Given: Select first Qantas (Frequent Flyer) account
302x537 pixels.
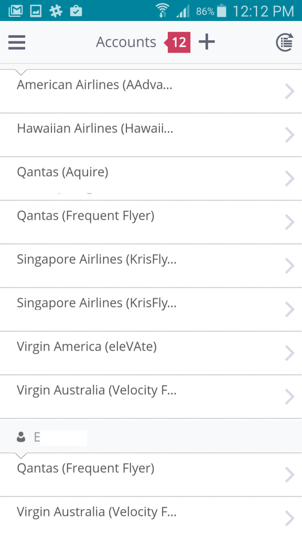Looking at the screenshot, I should pos(151,222).
